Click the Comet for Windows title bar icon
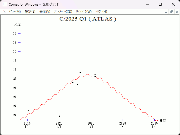180x135 pixels. click(x=4, y=4)
